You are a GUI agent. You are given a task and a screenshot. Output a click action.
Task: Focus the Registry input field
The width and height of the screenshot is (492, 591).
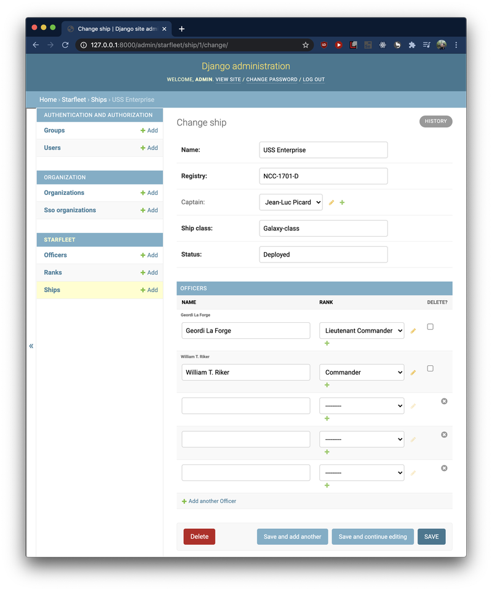(323, 176)
